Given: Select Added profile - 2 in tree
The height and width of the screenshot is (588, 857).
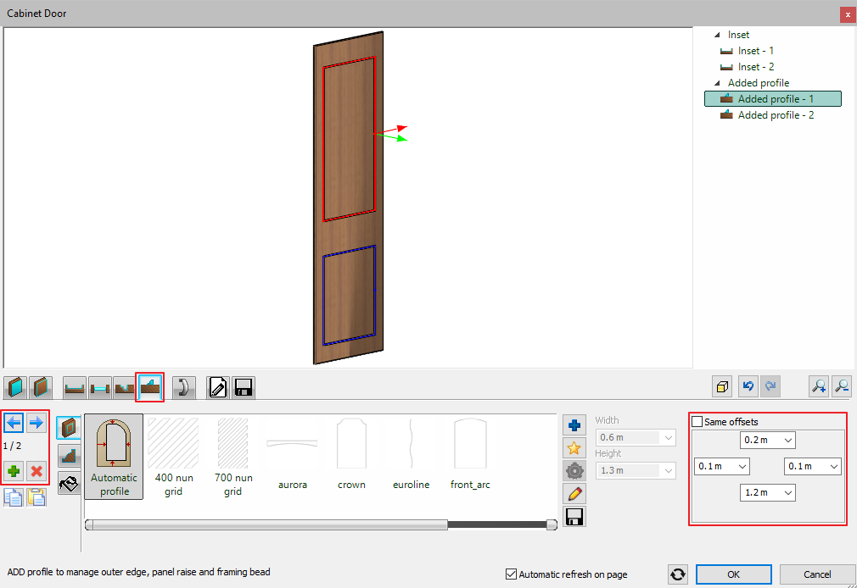Looking at the screenshot, I should coord(776,115).
